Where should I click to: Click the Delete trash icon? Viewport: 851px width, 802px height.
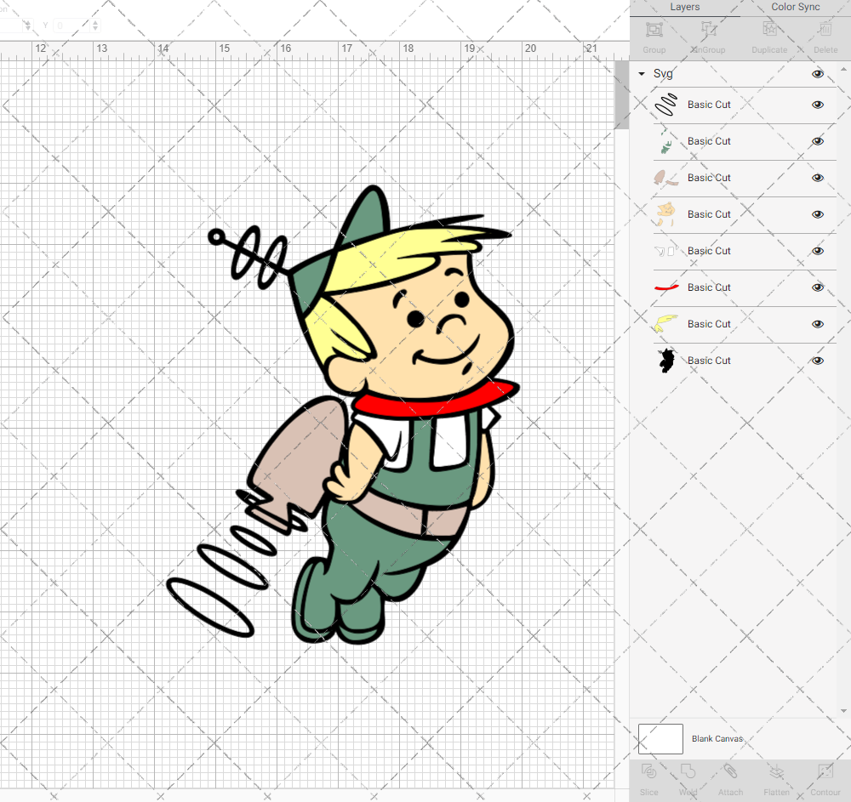coord(825,30)
